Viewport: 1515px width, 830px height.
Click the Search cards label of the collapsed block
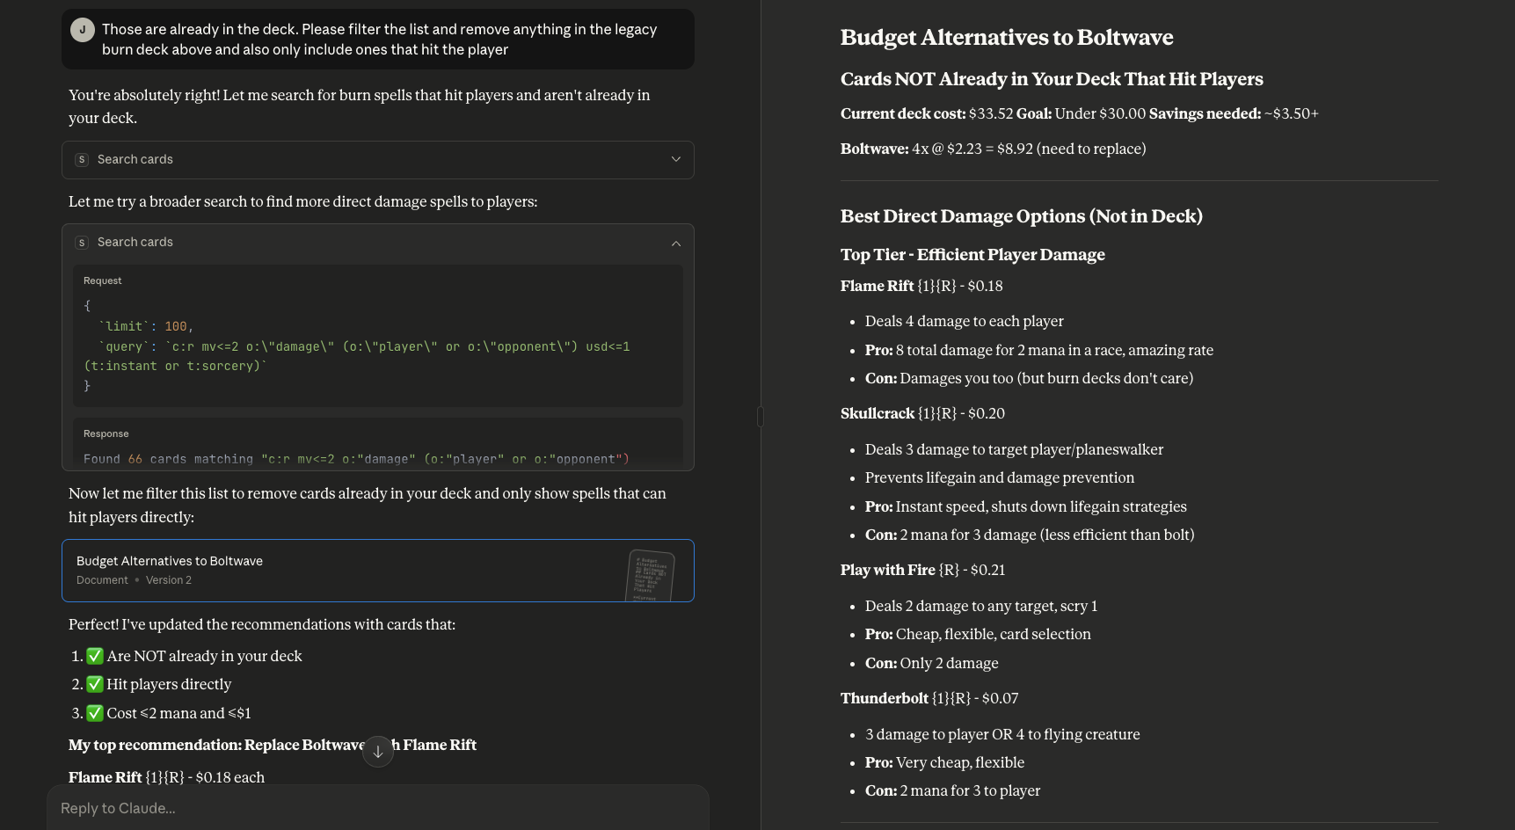tap(135, 160)
